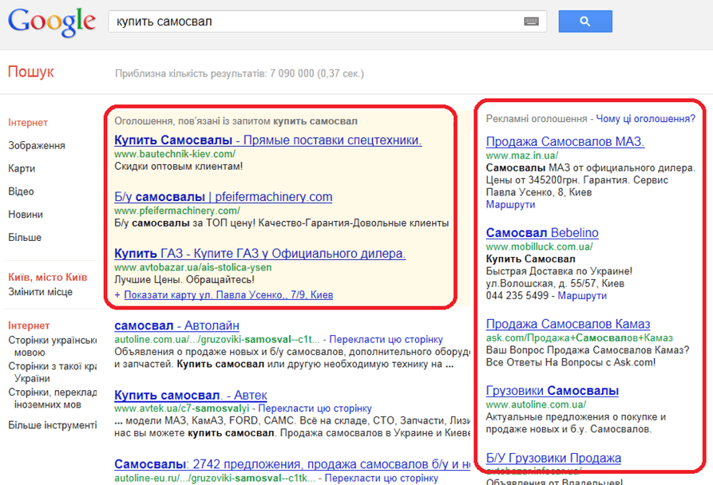Expand map link for ул. Павла Усенко
This screenshot has height=485, width=713.
pyautogui.click(x=228, y=295)
